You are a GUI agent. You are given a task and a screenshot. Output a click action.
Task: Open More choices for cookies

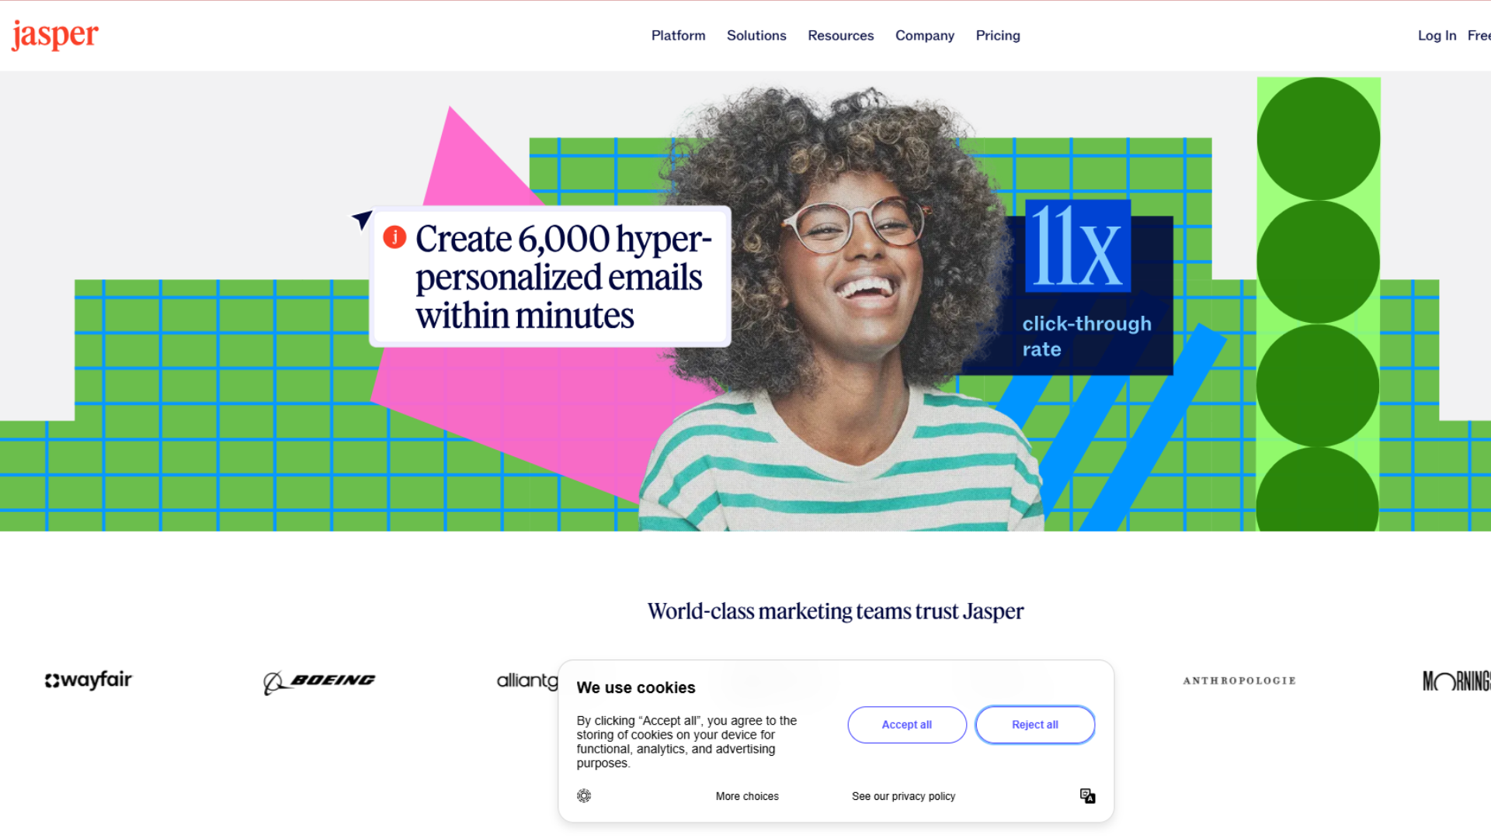coord(747,796)
